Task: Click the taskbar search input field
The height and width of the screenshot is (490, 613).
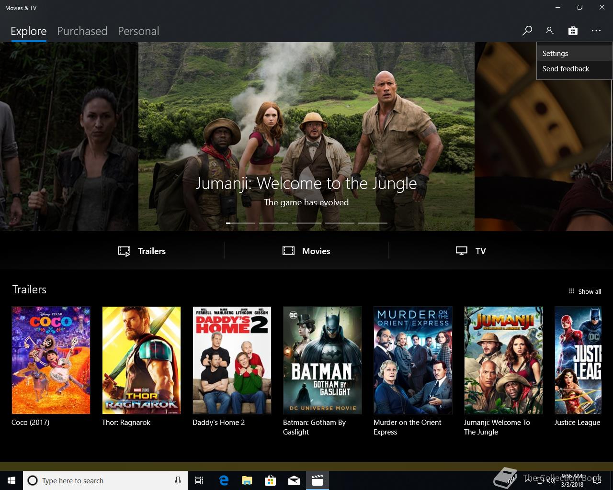Action: pos(105,480)
